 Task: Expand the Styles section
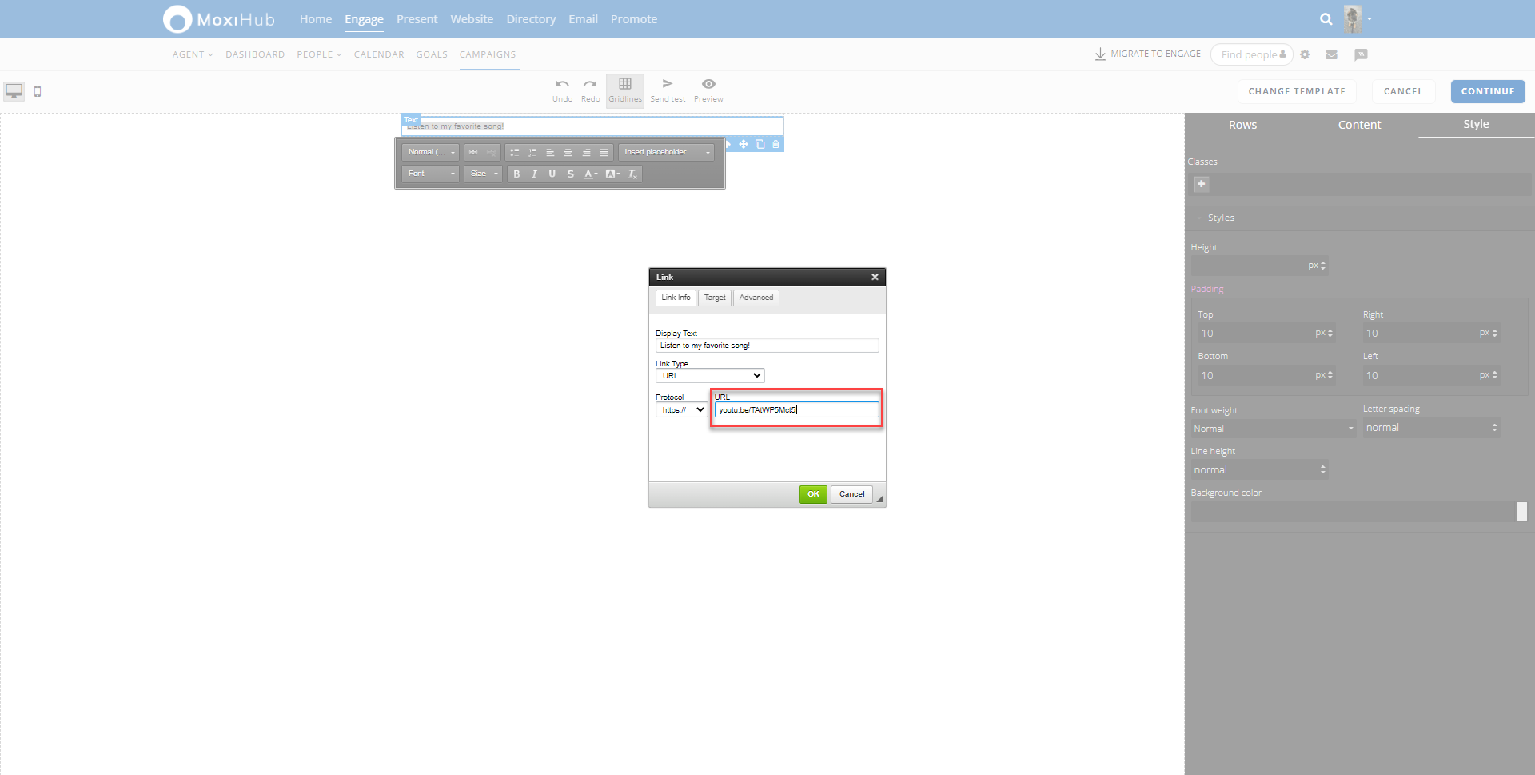1221,218
